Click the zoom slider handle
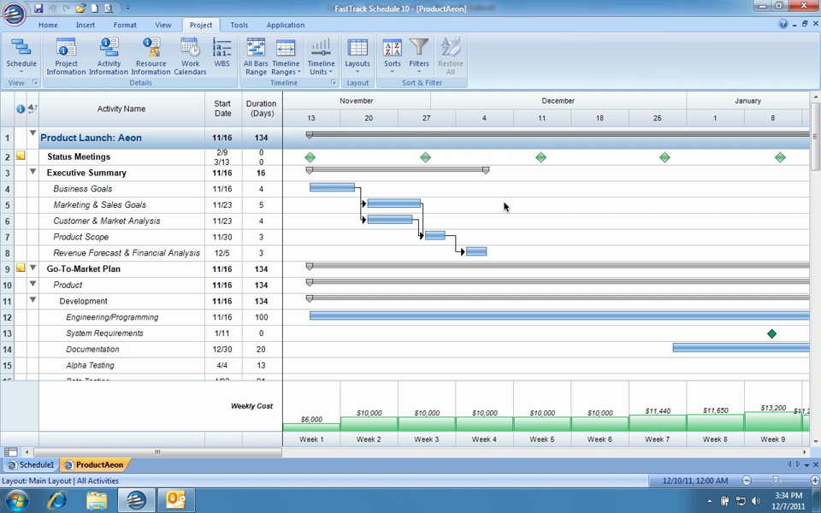The height and width of the screenshot is (513, 821). click(x=776, y=480)
